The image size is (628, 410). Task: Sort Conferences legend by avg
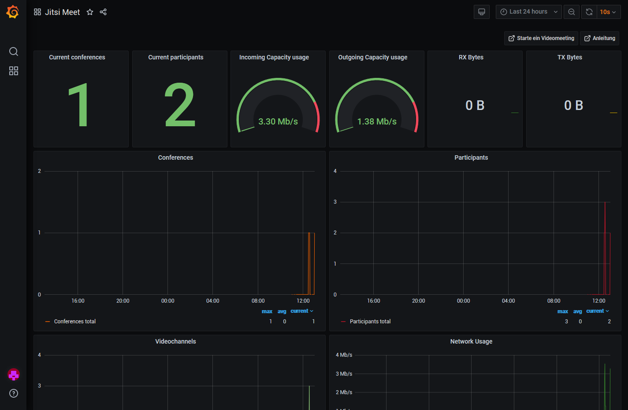[282, 311]
